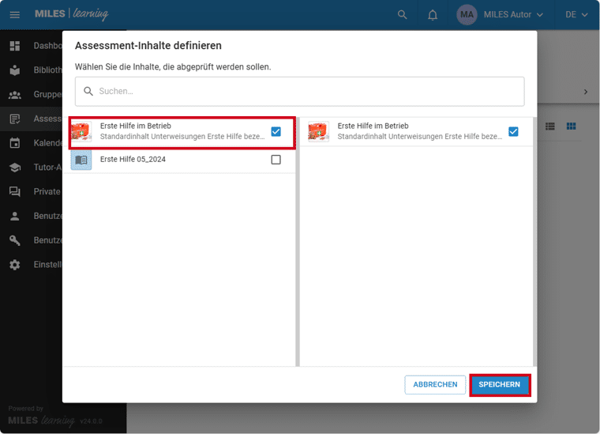
Task: Open the DE language dropdown
Action: pyautogui.click(x=576, y=15)
